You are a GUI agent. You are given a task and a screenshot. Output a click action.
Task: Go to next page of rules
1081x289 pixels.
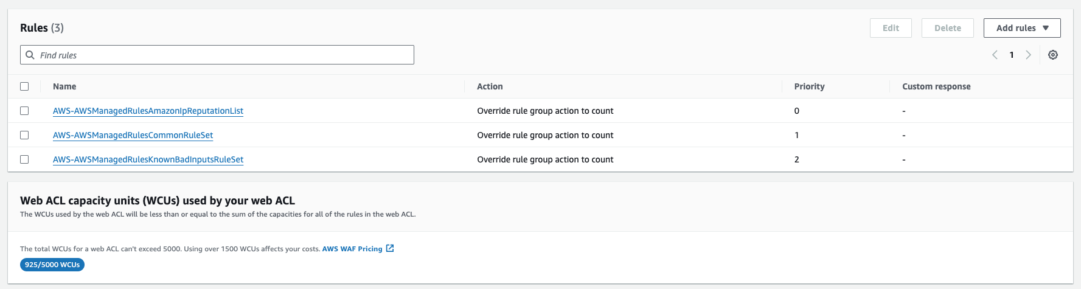(1028, 55)
